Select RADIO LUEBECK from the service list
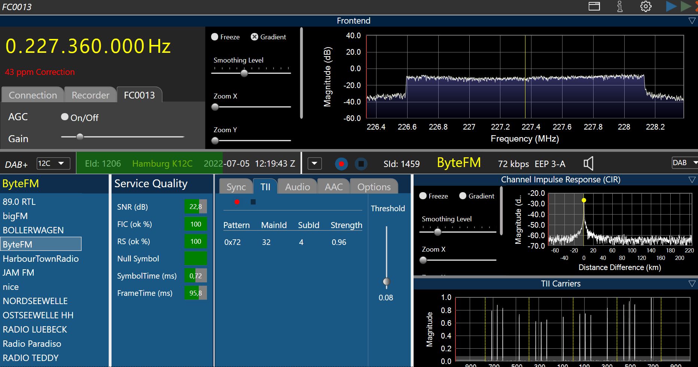Screen dimensions: 698x367 point(35,330)
